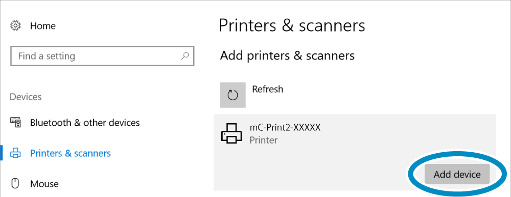The height and width of the screenshot is (197, 511).
Task: Click the mC-Print2 printer icon
Action: point(231,133)
